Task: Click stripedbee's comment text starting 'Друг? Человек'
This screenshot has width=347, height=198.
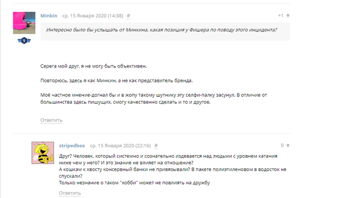Action: pyautogui.click(x=168, y=169)
